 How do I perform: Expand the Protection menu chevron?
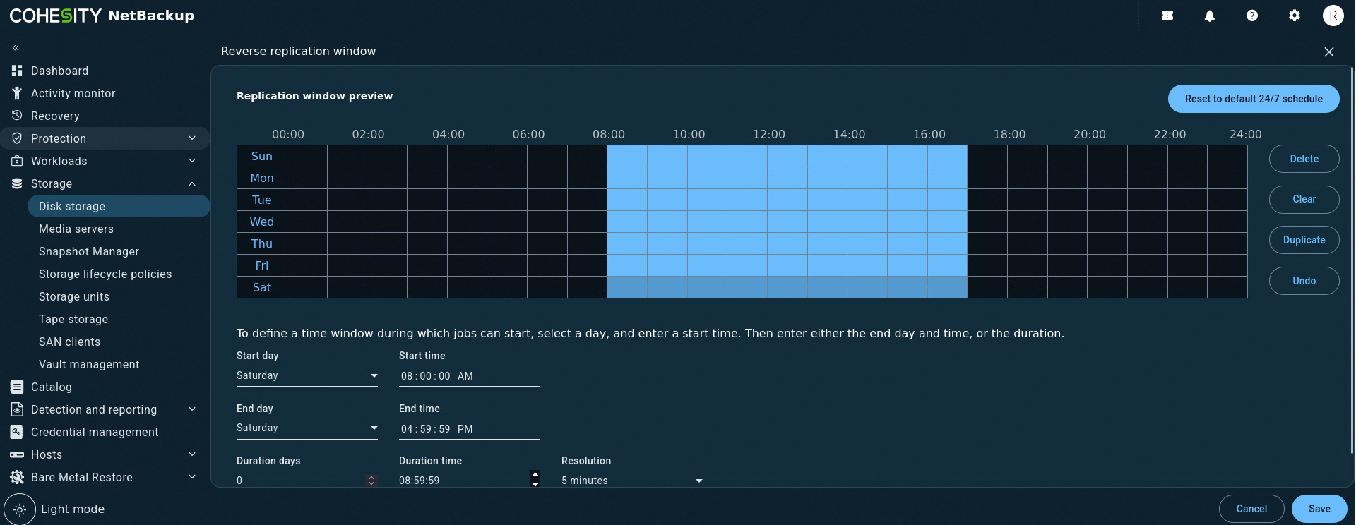[x=192, y=138]
